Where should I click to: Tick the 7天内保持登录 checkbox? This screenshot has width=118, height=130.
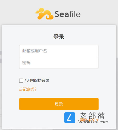(21, 81)
